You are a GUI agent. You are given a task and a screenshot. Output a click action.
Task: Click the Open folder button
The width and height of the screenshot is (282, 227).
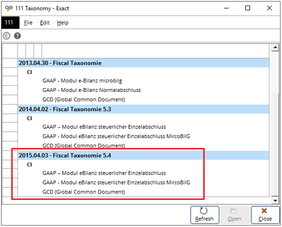[235, 215]
